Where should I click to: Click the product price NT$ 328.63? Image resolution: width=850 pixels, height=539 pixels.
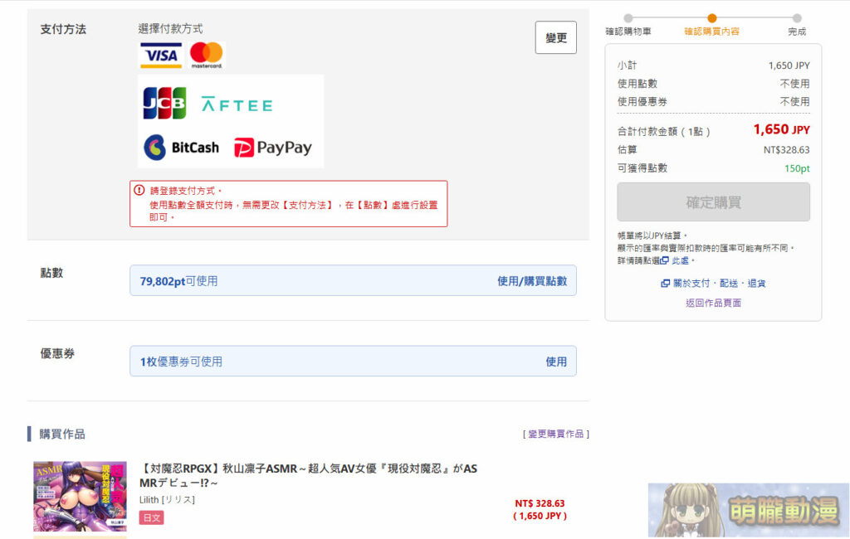click(x=540, y=503)
